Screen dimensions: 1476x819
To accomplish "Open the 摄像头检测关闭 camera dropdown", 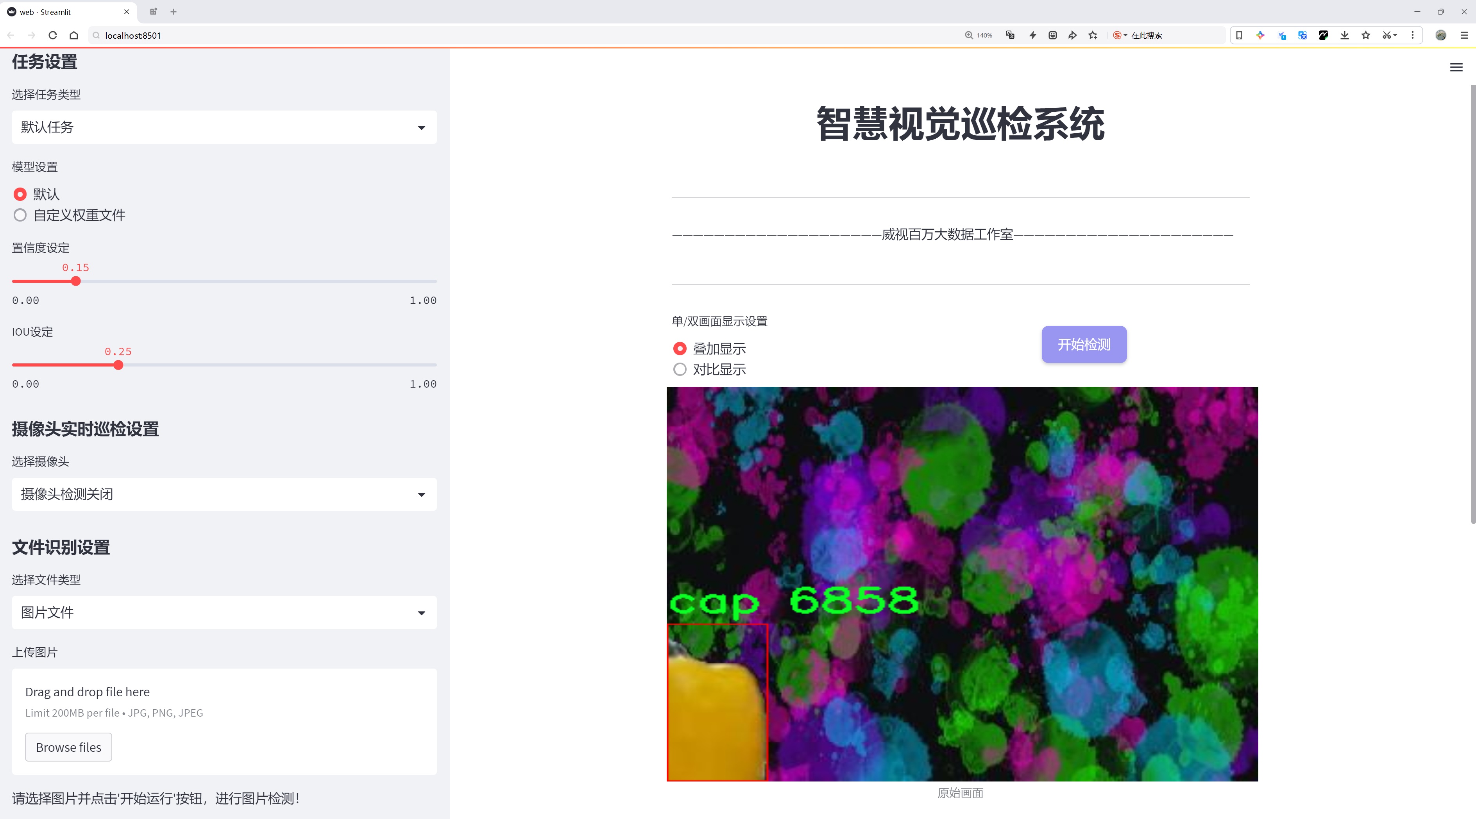I will [x=224, y=494].
